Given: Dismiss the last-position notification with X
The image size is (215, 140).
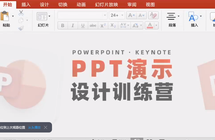Looking at the screenshot, I should tap(46, 127).
